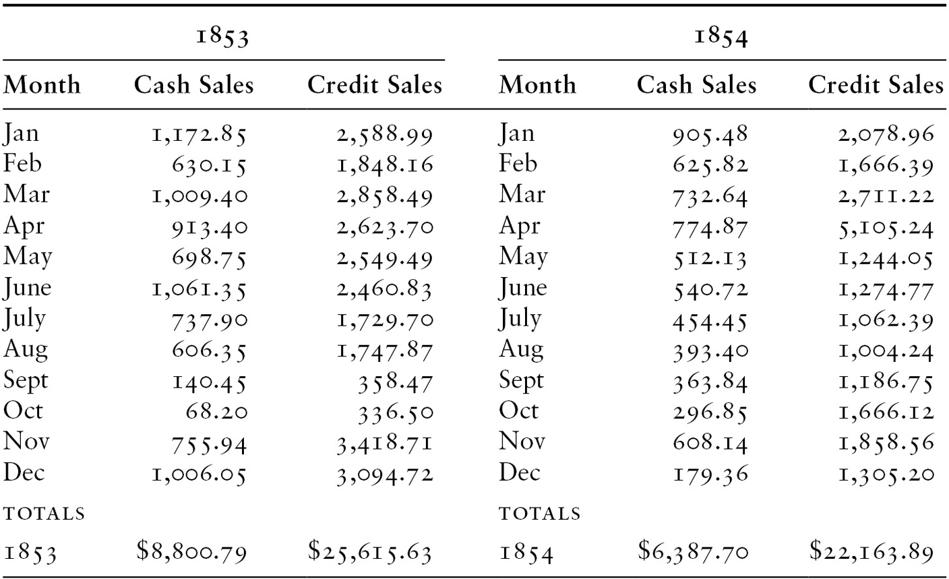The height and width of the screenshot is (579, 949).
Task: Click the 1853 credit total $25,615.63
Action: pos(370,553)
